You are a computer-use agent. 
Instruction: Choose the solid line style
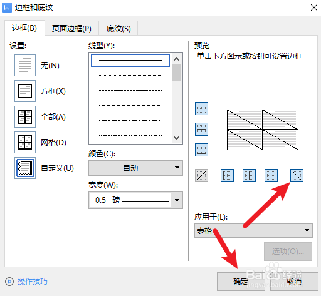pos(130,61)
